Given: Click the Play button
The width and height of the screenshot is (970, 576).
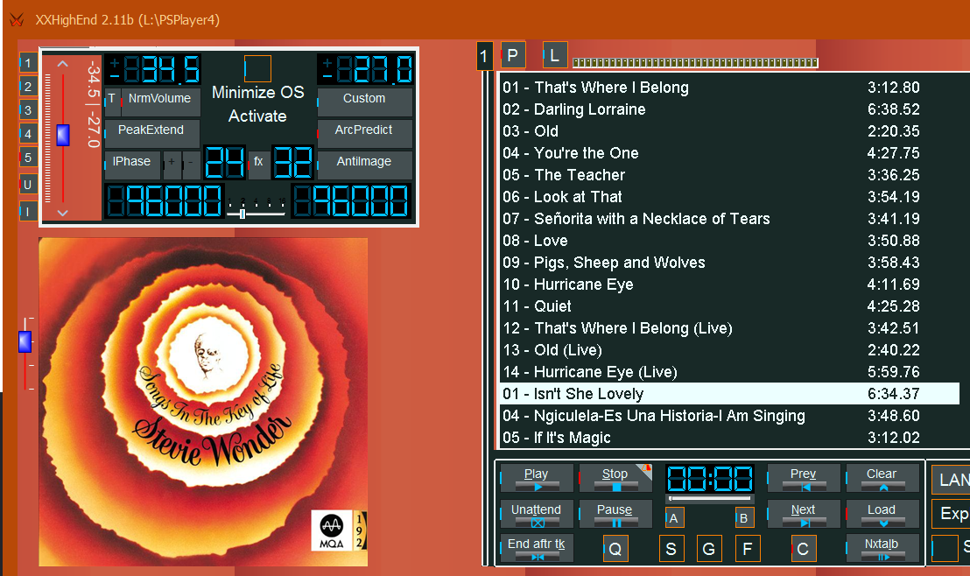Looking at the screenshot, I should click(x=537, y=478).
